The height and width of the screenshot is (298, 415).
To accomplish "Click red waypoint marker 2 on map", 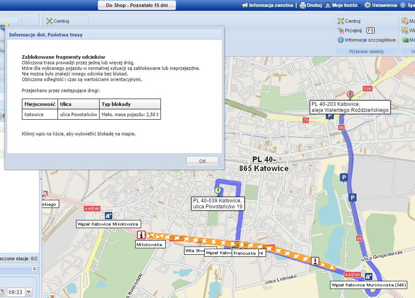I will pyautogui.click(x=350, y=94).
